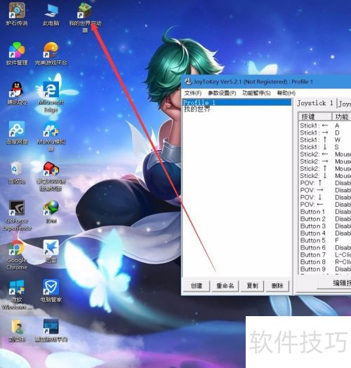
Task: Select the Button 2 row
Action: (x=325, y=219)
